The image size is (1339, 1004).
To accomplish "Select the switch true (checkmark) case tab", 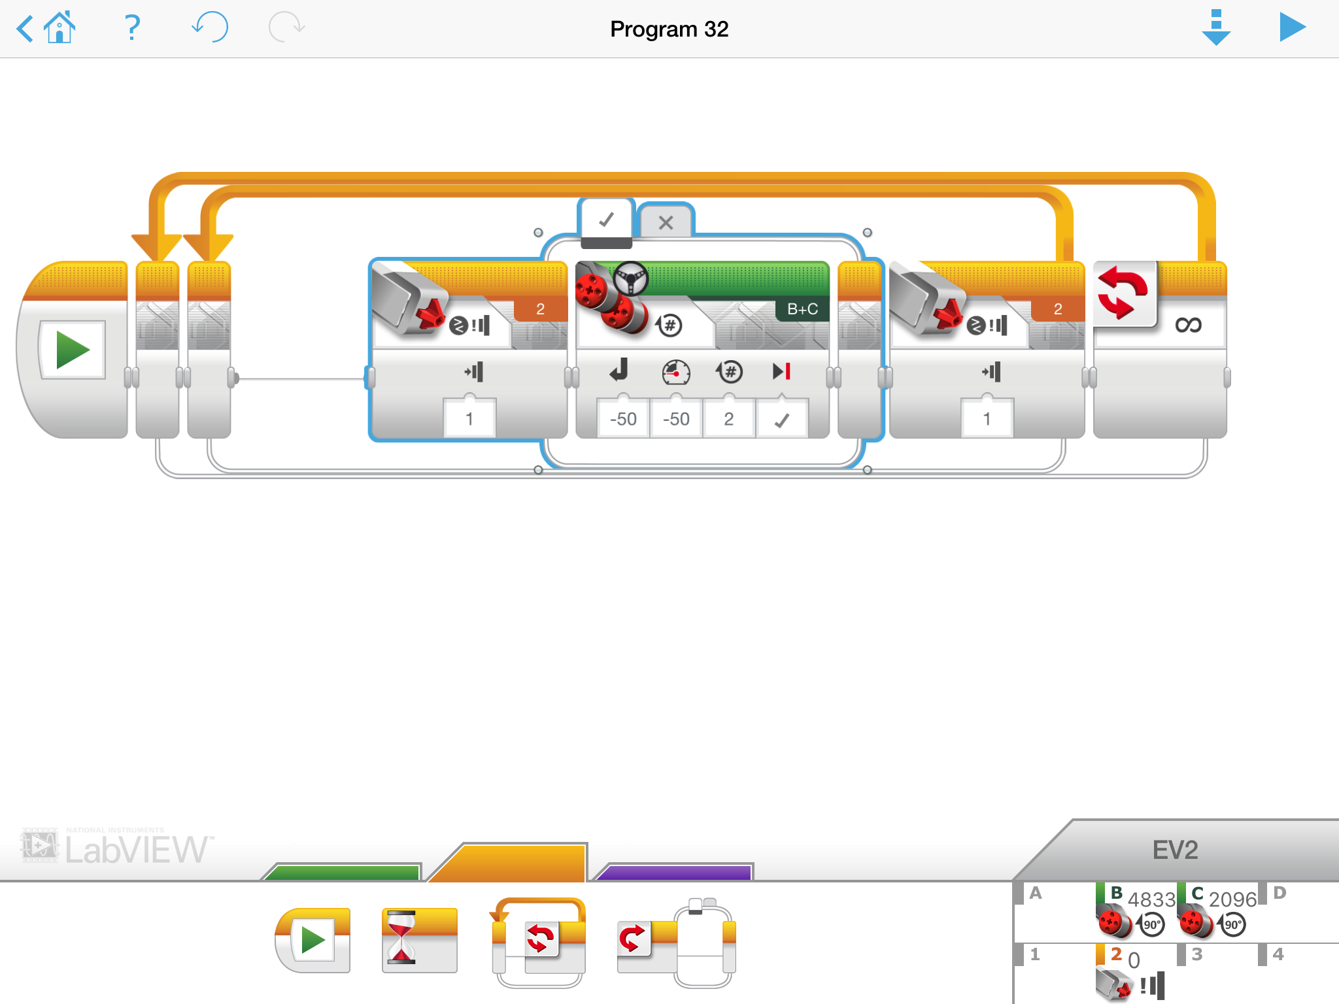I will click(x=606, y=220).
